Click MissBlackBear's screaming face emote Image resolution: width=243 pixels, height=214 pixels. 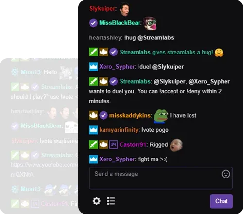(150, 24)
